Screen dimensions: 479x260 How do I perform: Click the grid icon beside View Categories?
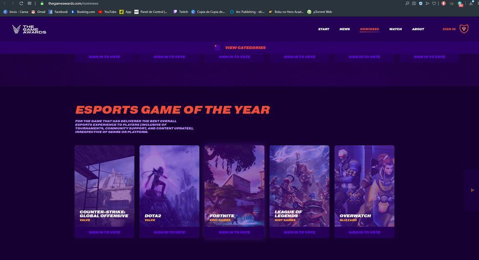[x=217, y=47]
